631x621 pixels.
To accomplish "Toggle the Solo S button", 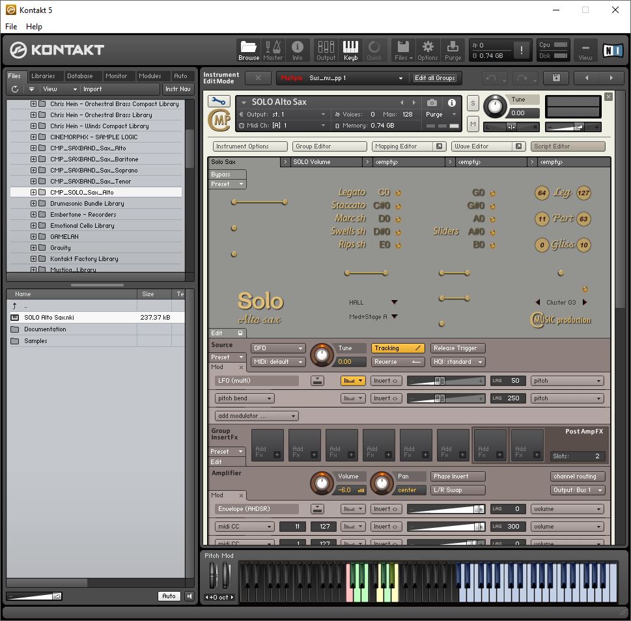I will 473,103.
